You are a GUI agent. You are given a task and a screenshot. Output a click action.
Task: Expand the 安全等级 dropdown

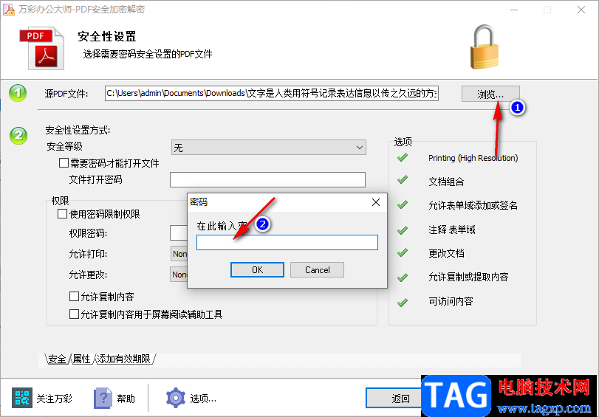point(269,148)
